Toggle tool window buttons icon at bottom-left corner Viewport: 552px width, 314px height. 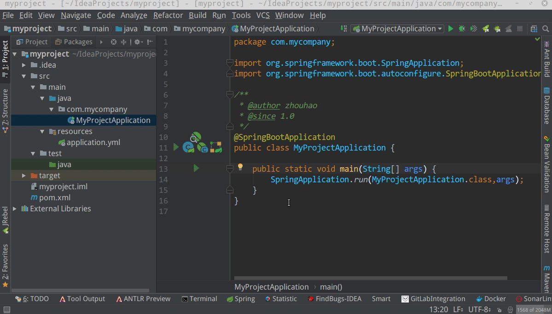(x=6, y=310)
